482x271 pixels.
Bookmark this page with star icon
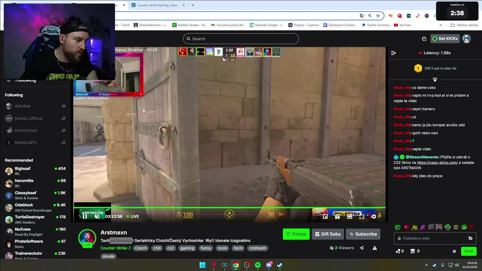pyautogui.click(x=378, y=16)
